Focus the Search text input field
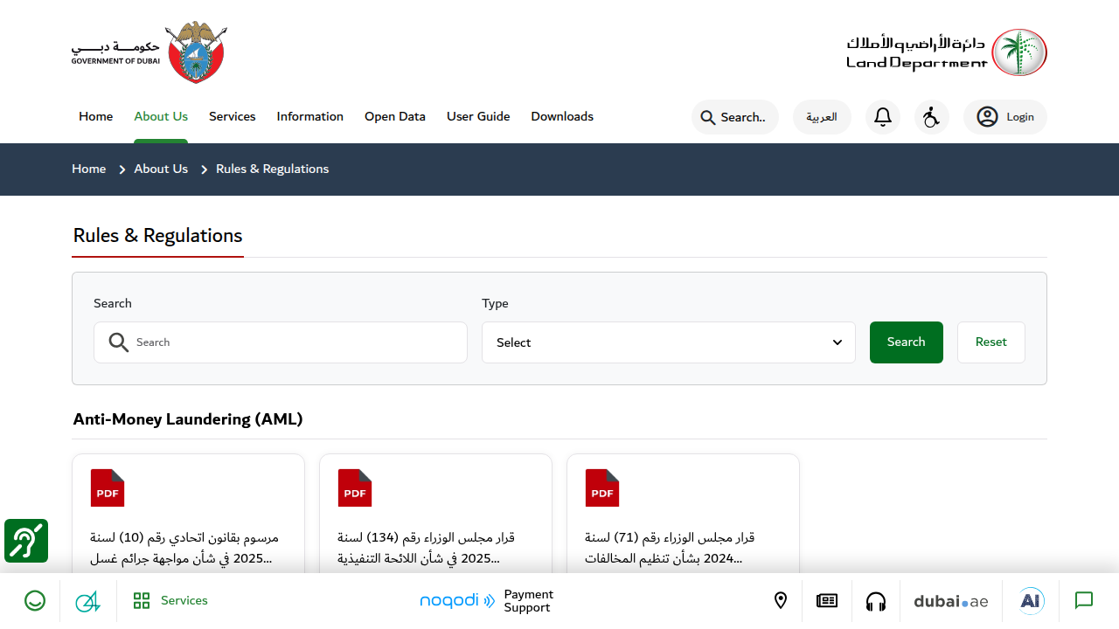 pyautogui.click(x=281, y=342)
